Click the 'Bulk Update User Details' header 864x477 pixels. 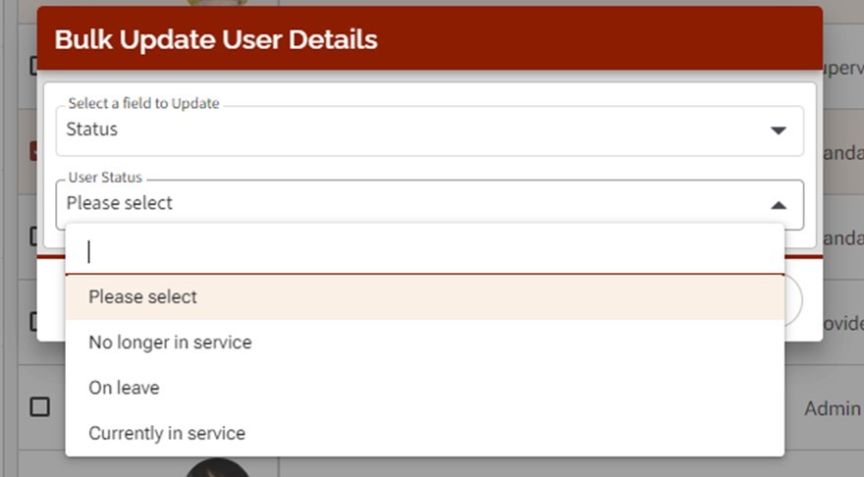tap(216, 39)
